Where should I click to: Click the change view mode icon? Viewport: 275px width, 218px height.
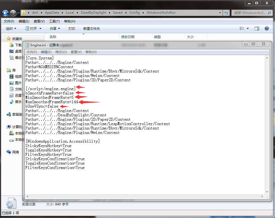[x=242, y=28]
